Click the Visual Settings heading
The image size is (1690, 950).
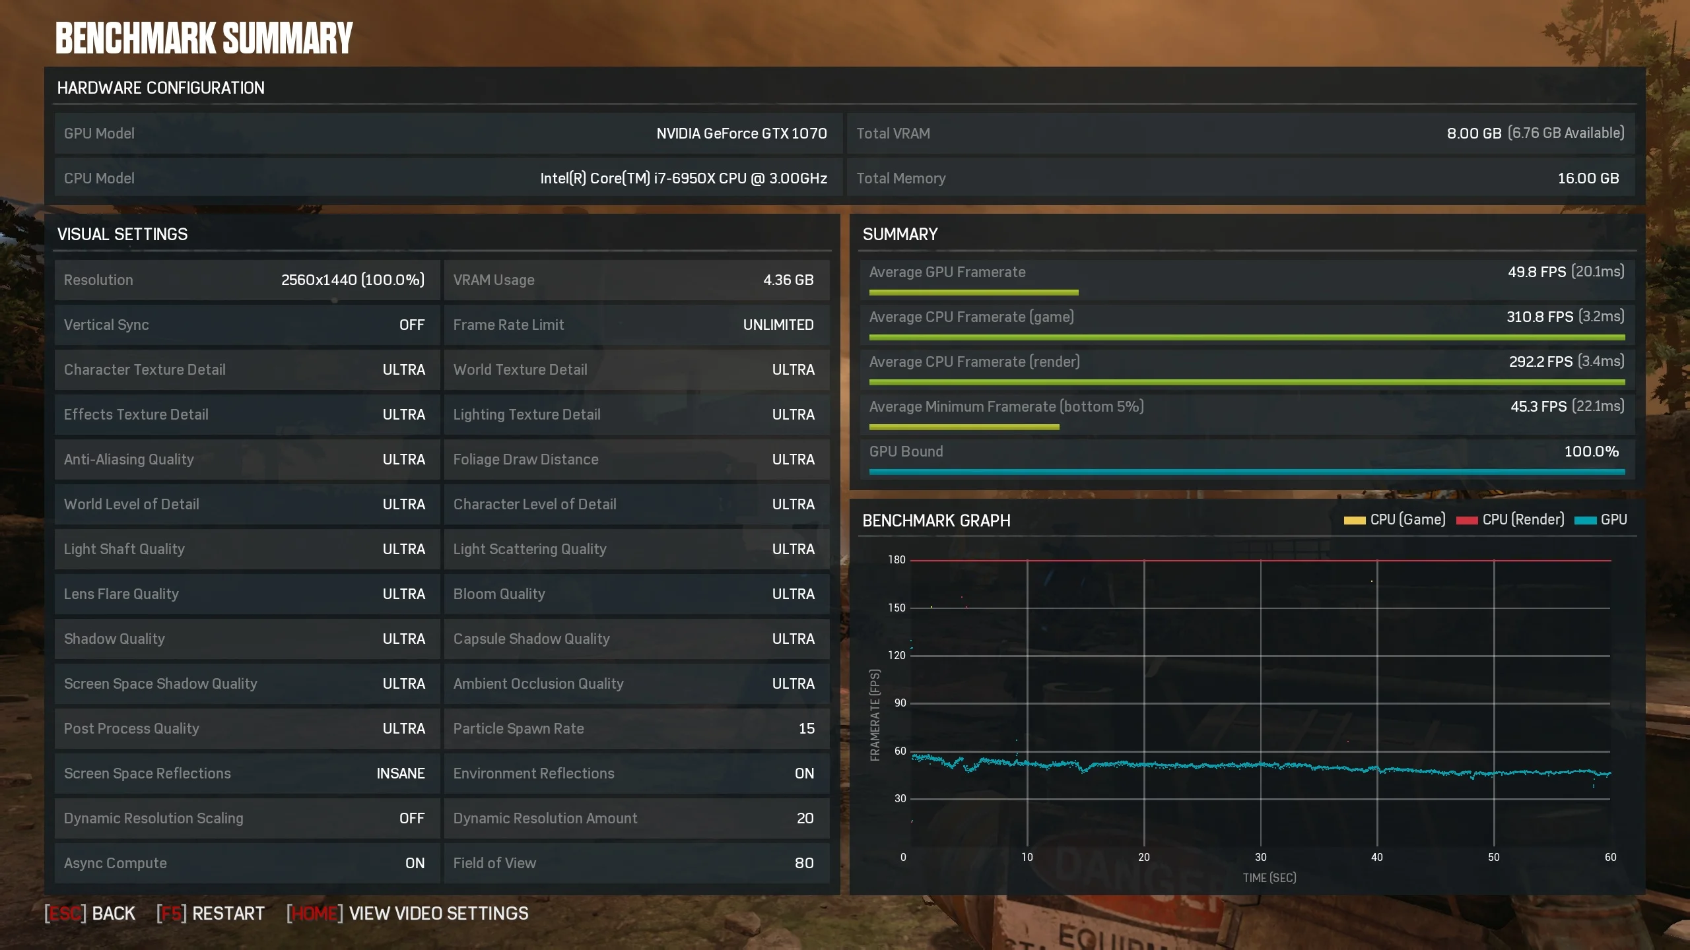(122, 234)
